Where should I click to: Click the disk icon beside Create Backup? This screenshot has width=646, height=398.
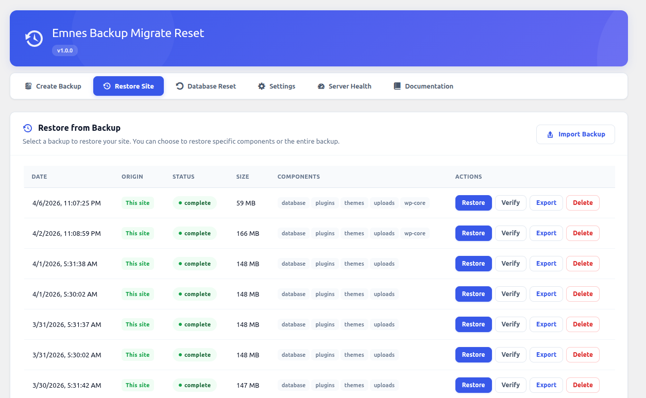(28, 86)
